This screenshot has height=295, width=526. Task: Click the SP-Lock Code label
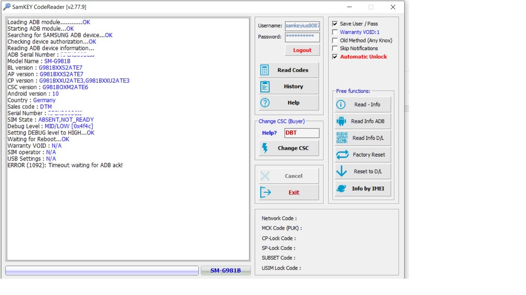pyautogui.click(x=279, y=248)
